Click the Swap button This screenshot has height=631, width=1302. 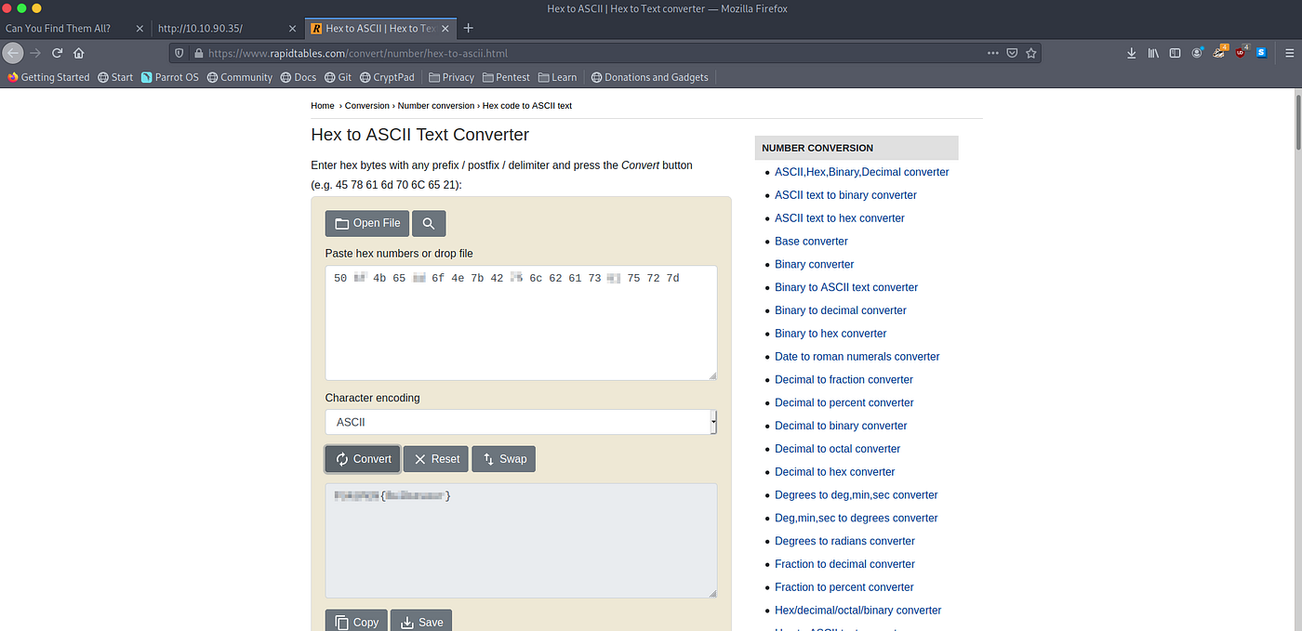[x=504, y=459]
